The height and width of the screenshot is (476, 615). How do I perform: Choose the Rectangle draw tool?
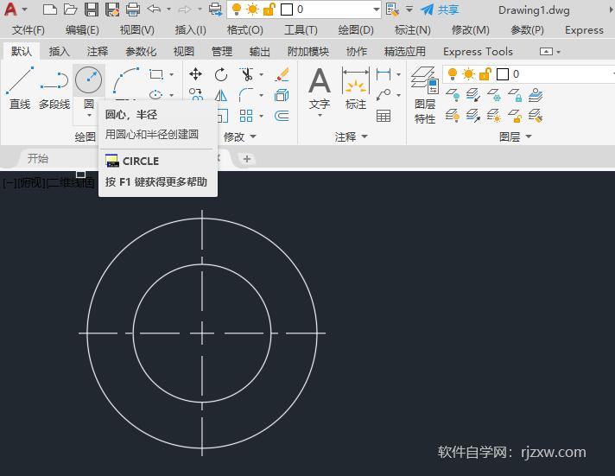coord(156,74)
